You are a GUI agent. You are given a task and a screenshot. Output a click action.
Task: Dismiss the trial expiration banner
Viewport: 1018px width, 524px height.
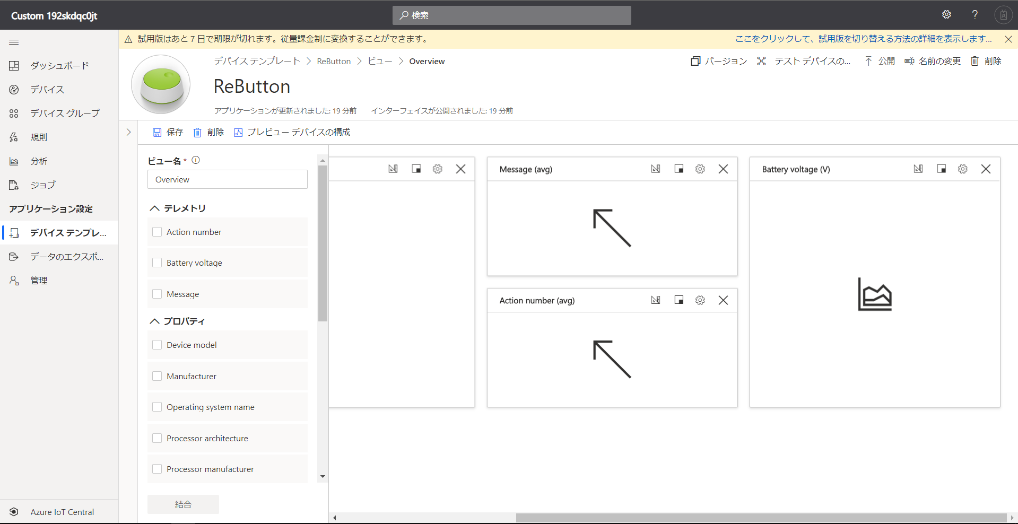pyautogui.click(x=1008, y=39)
